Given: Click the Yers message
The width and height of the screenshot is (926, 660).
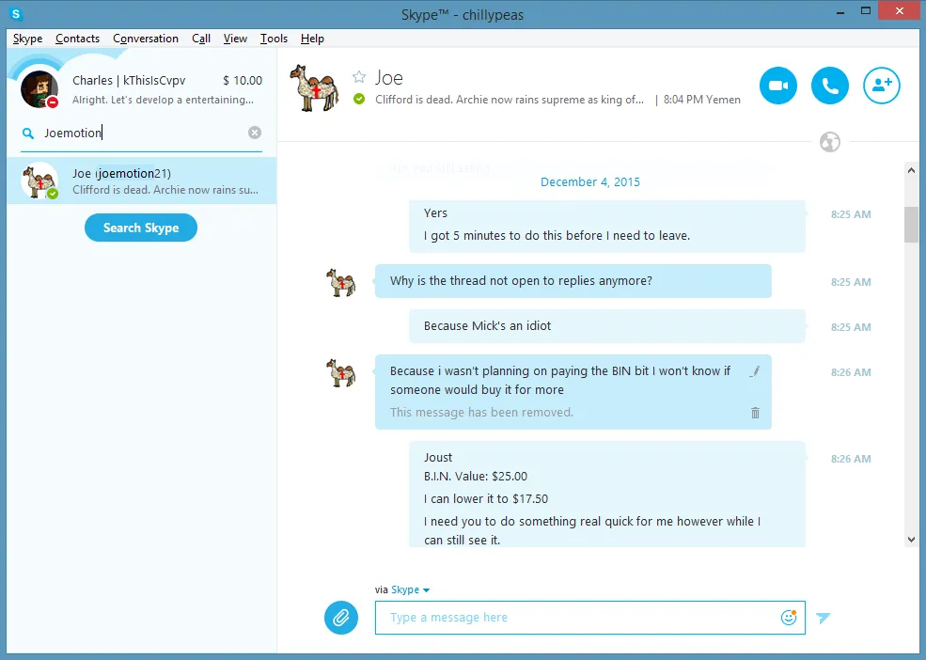Looking at the screenshot, I should click(435, 213).
